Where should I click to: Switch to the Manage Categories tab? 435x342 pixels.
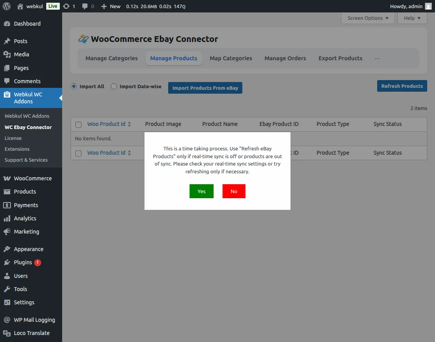111,58
